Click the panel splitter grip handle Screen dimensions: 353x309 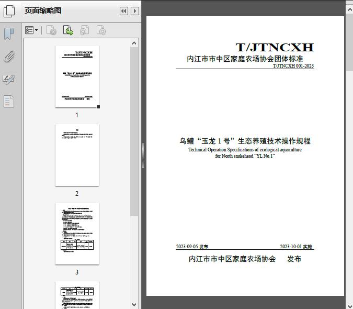tap(143, 156)
